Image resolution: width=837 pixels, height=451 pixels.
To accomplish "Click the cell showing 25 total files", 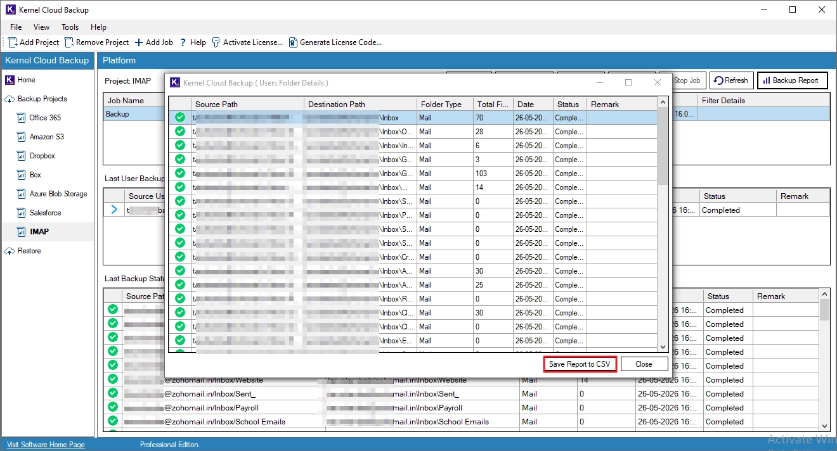I will (493, 285).
